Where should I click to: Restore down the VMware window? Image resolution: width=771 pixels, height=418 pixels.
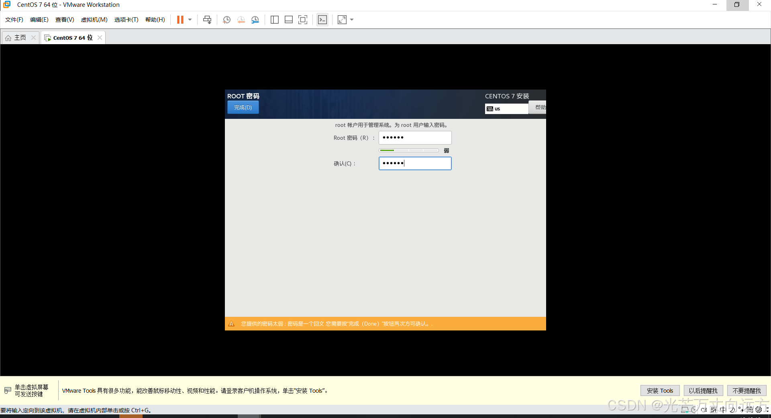tap(737, 4)
